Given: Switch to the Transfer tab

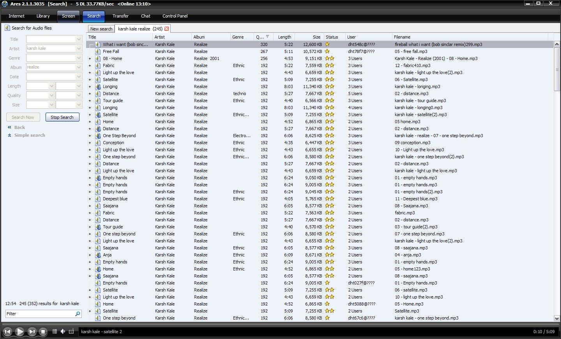Looking at the screenshot, I should click(120, 16).
